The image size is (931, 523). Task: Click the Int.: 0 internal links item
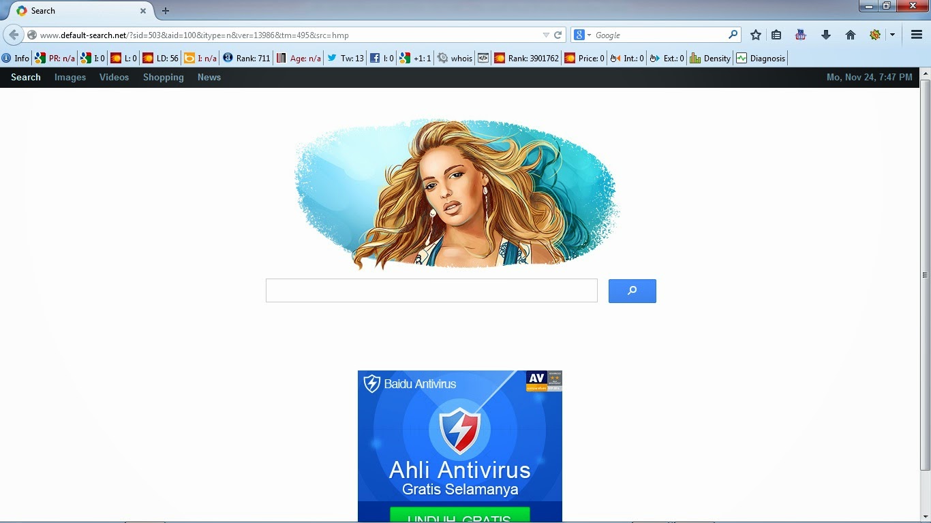627,59
